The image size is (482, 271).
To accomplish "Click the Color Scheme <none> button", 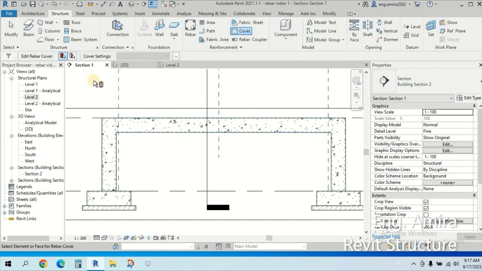I will [x=447, y=183].
